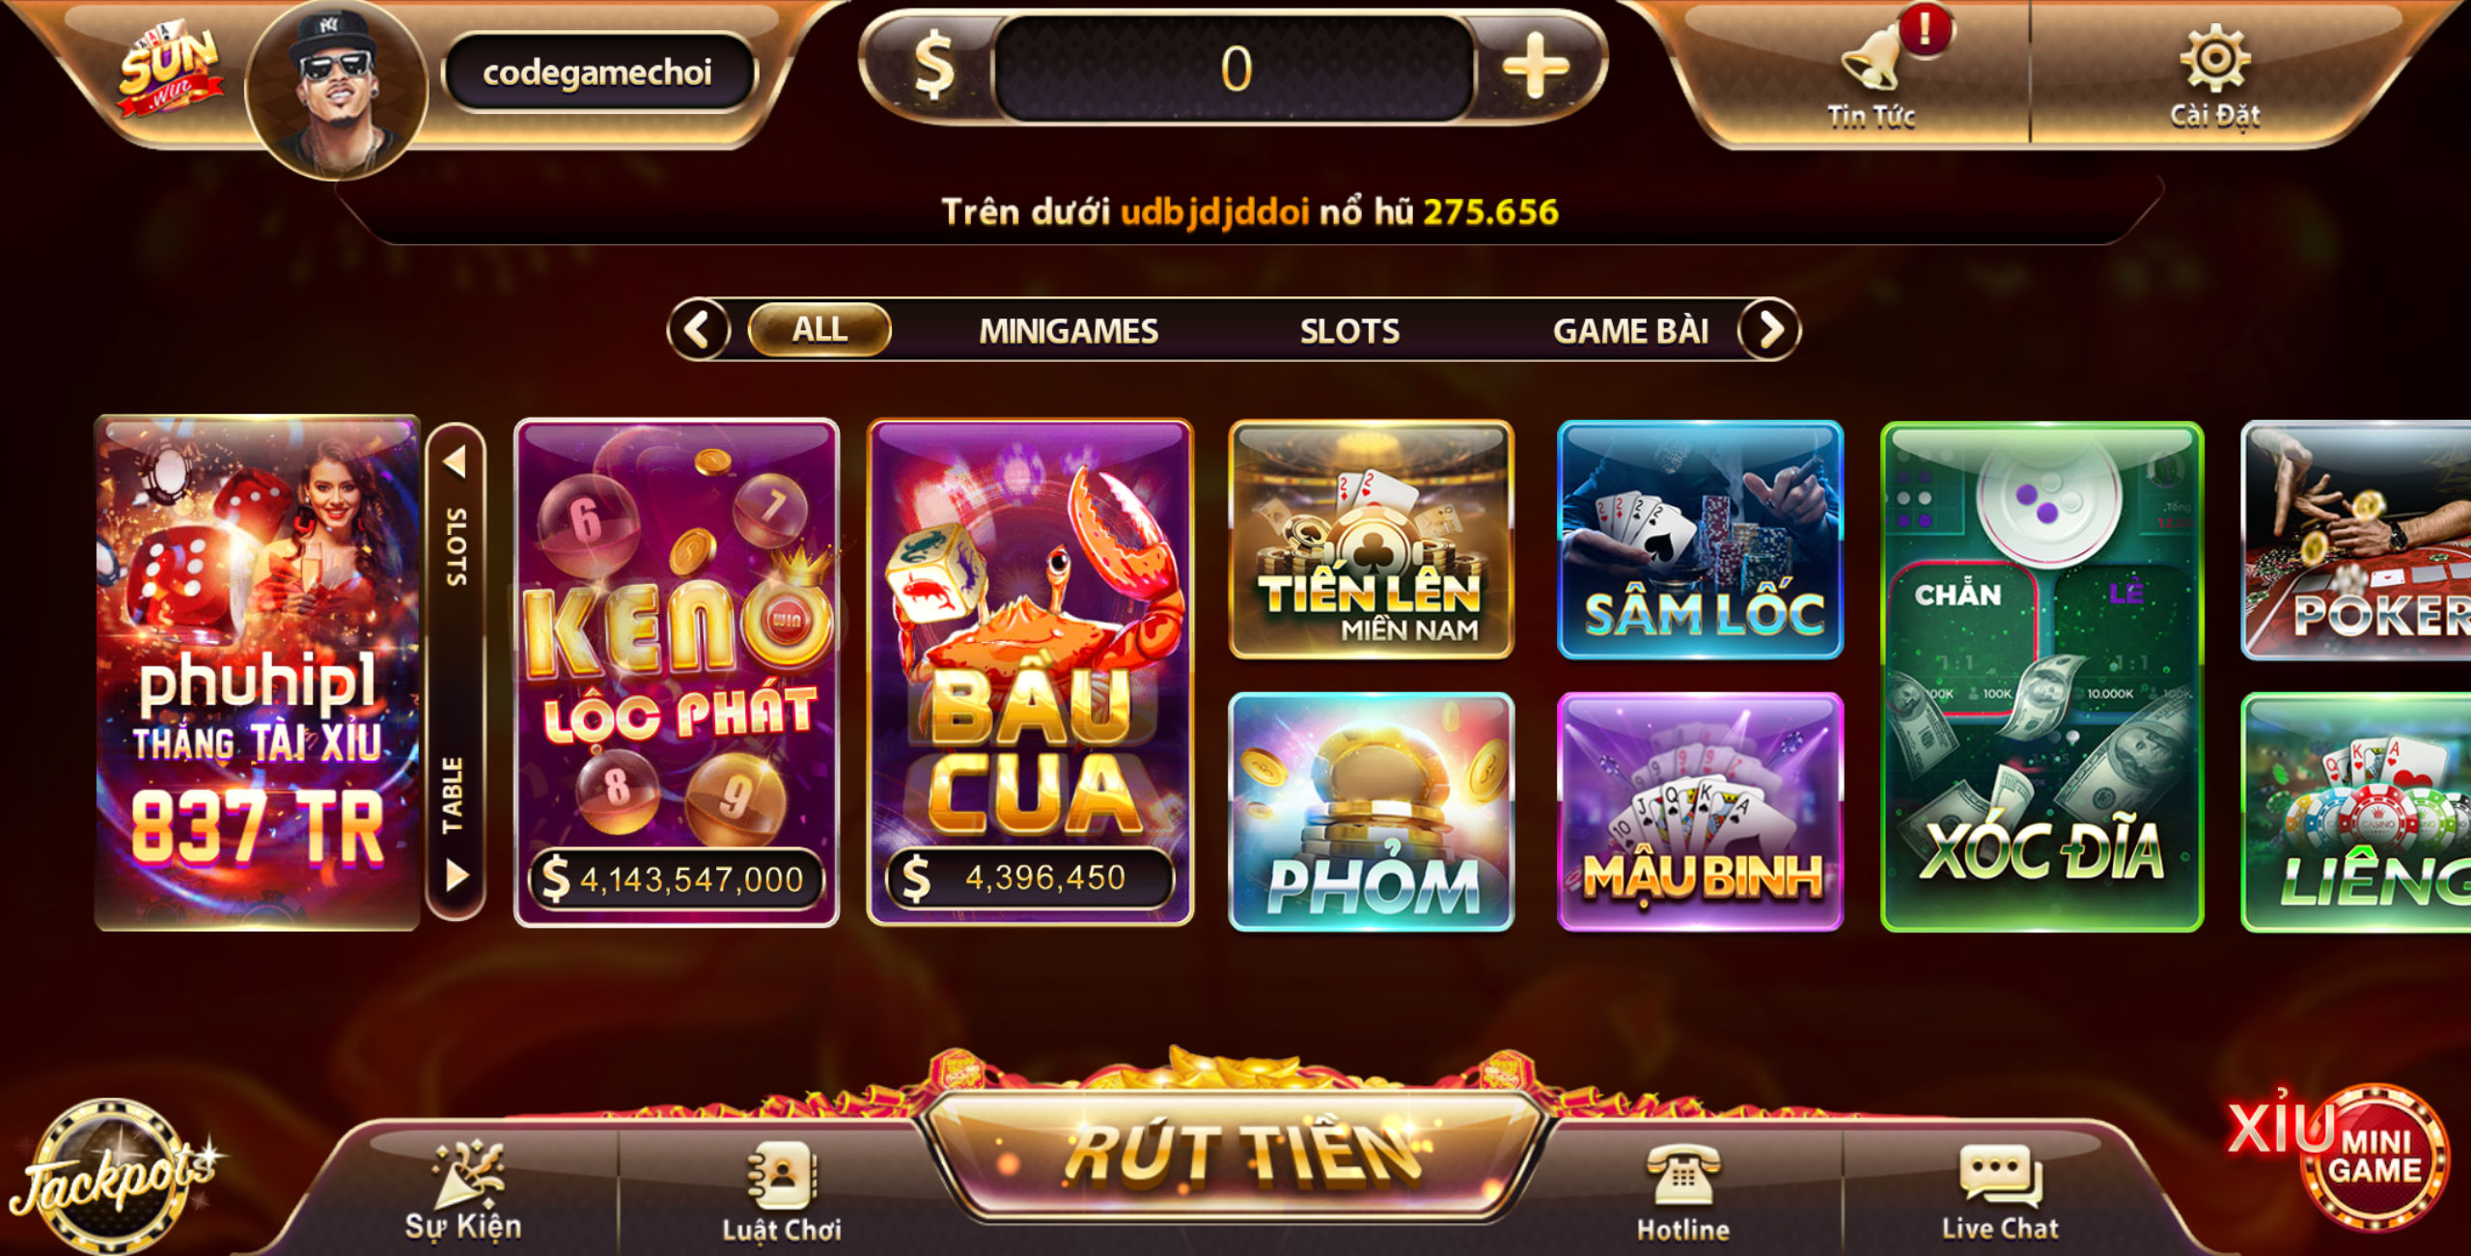2471x1256 pixels.
Task: Switch banner using TABLE down arrow
Action: click(456, 876)
